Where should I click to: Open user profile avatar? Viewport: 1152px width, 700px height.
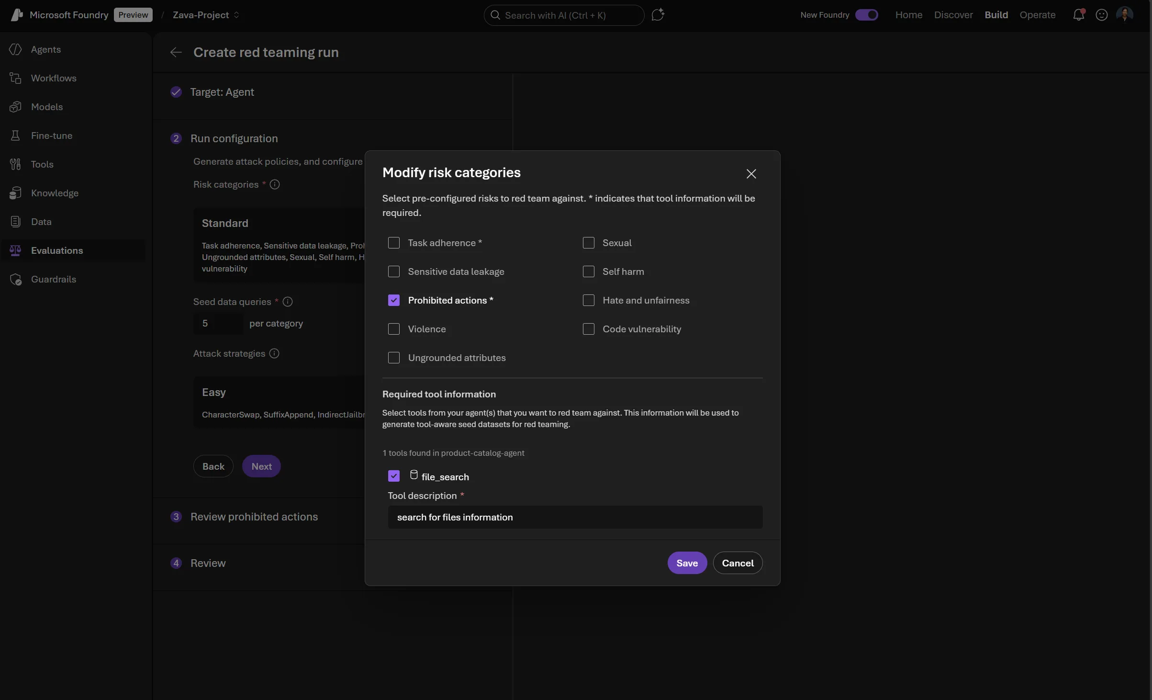click(1124, 15)
